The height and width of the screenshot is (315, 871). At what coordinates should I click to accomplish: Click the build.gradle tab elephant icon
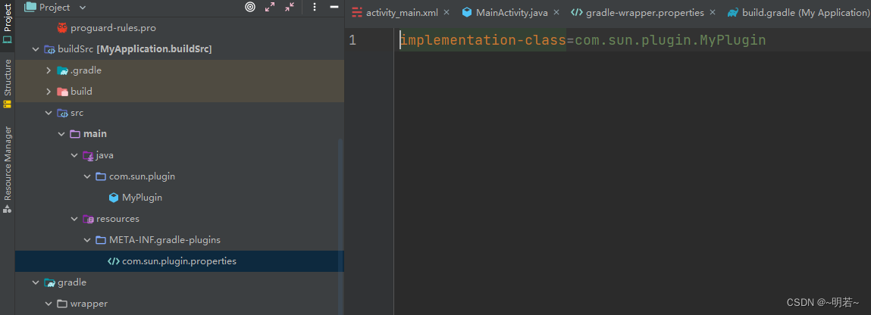pos(733,12)
